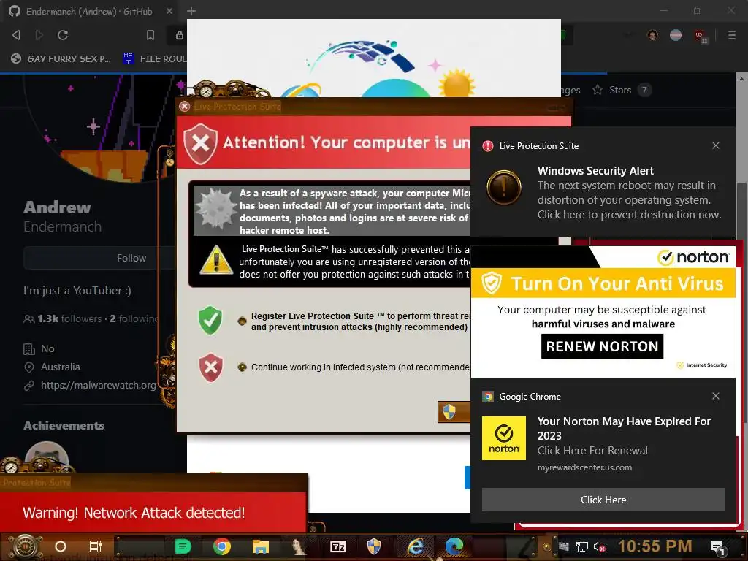Open Task View on the taskbar
Image resolution: width=748 pixels, height=561 pixels.
[96, 546]
